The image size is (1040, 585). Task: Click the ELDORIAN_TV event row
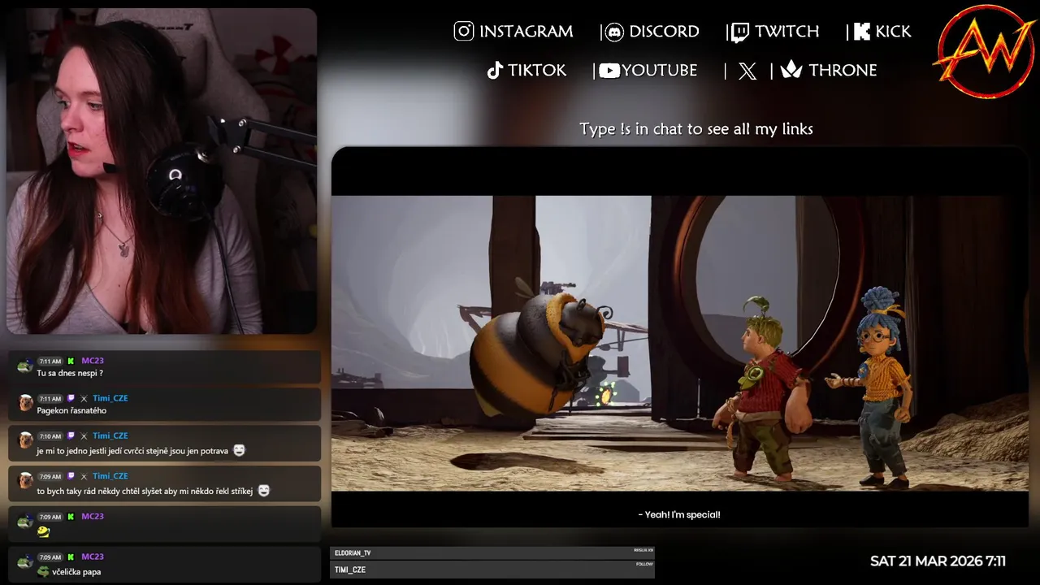pos(492,552)
